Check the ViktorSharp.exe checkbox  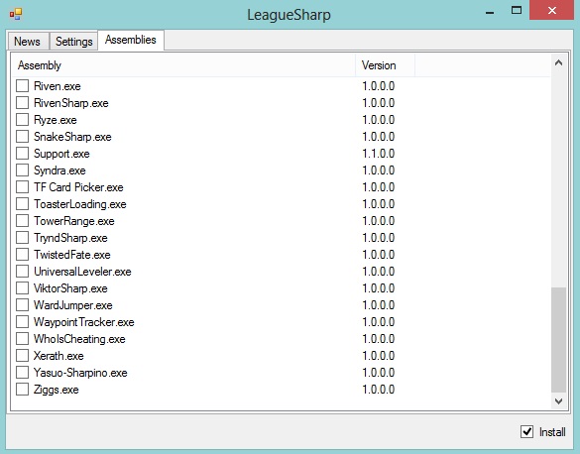click(22, 288)
